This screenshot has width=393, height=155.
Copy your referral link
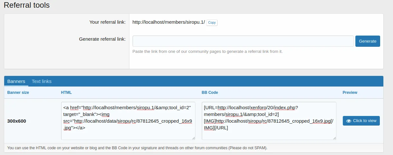tap(212, 22)
